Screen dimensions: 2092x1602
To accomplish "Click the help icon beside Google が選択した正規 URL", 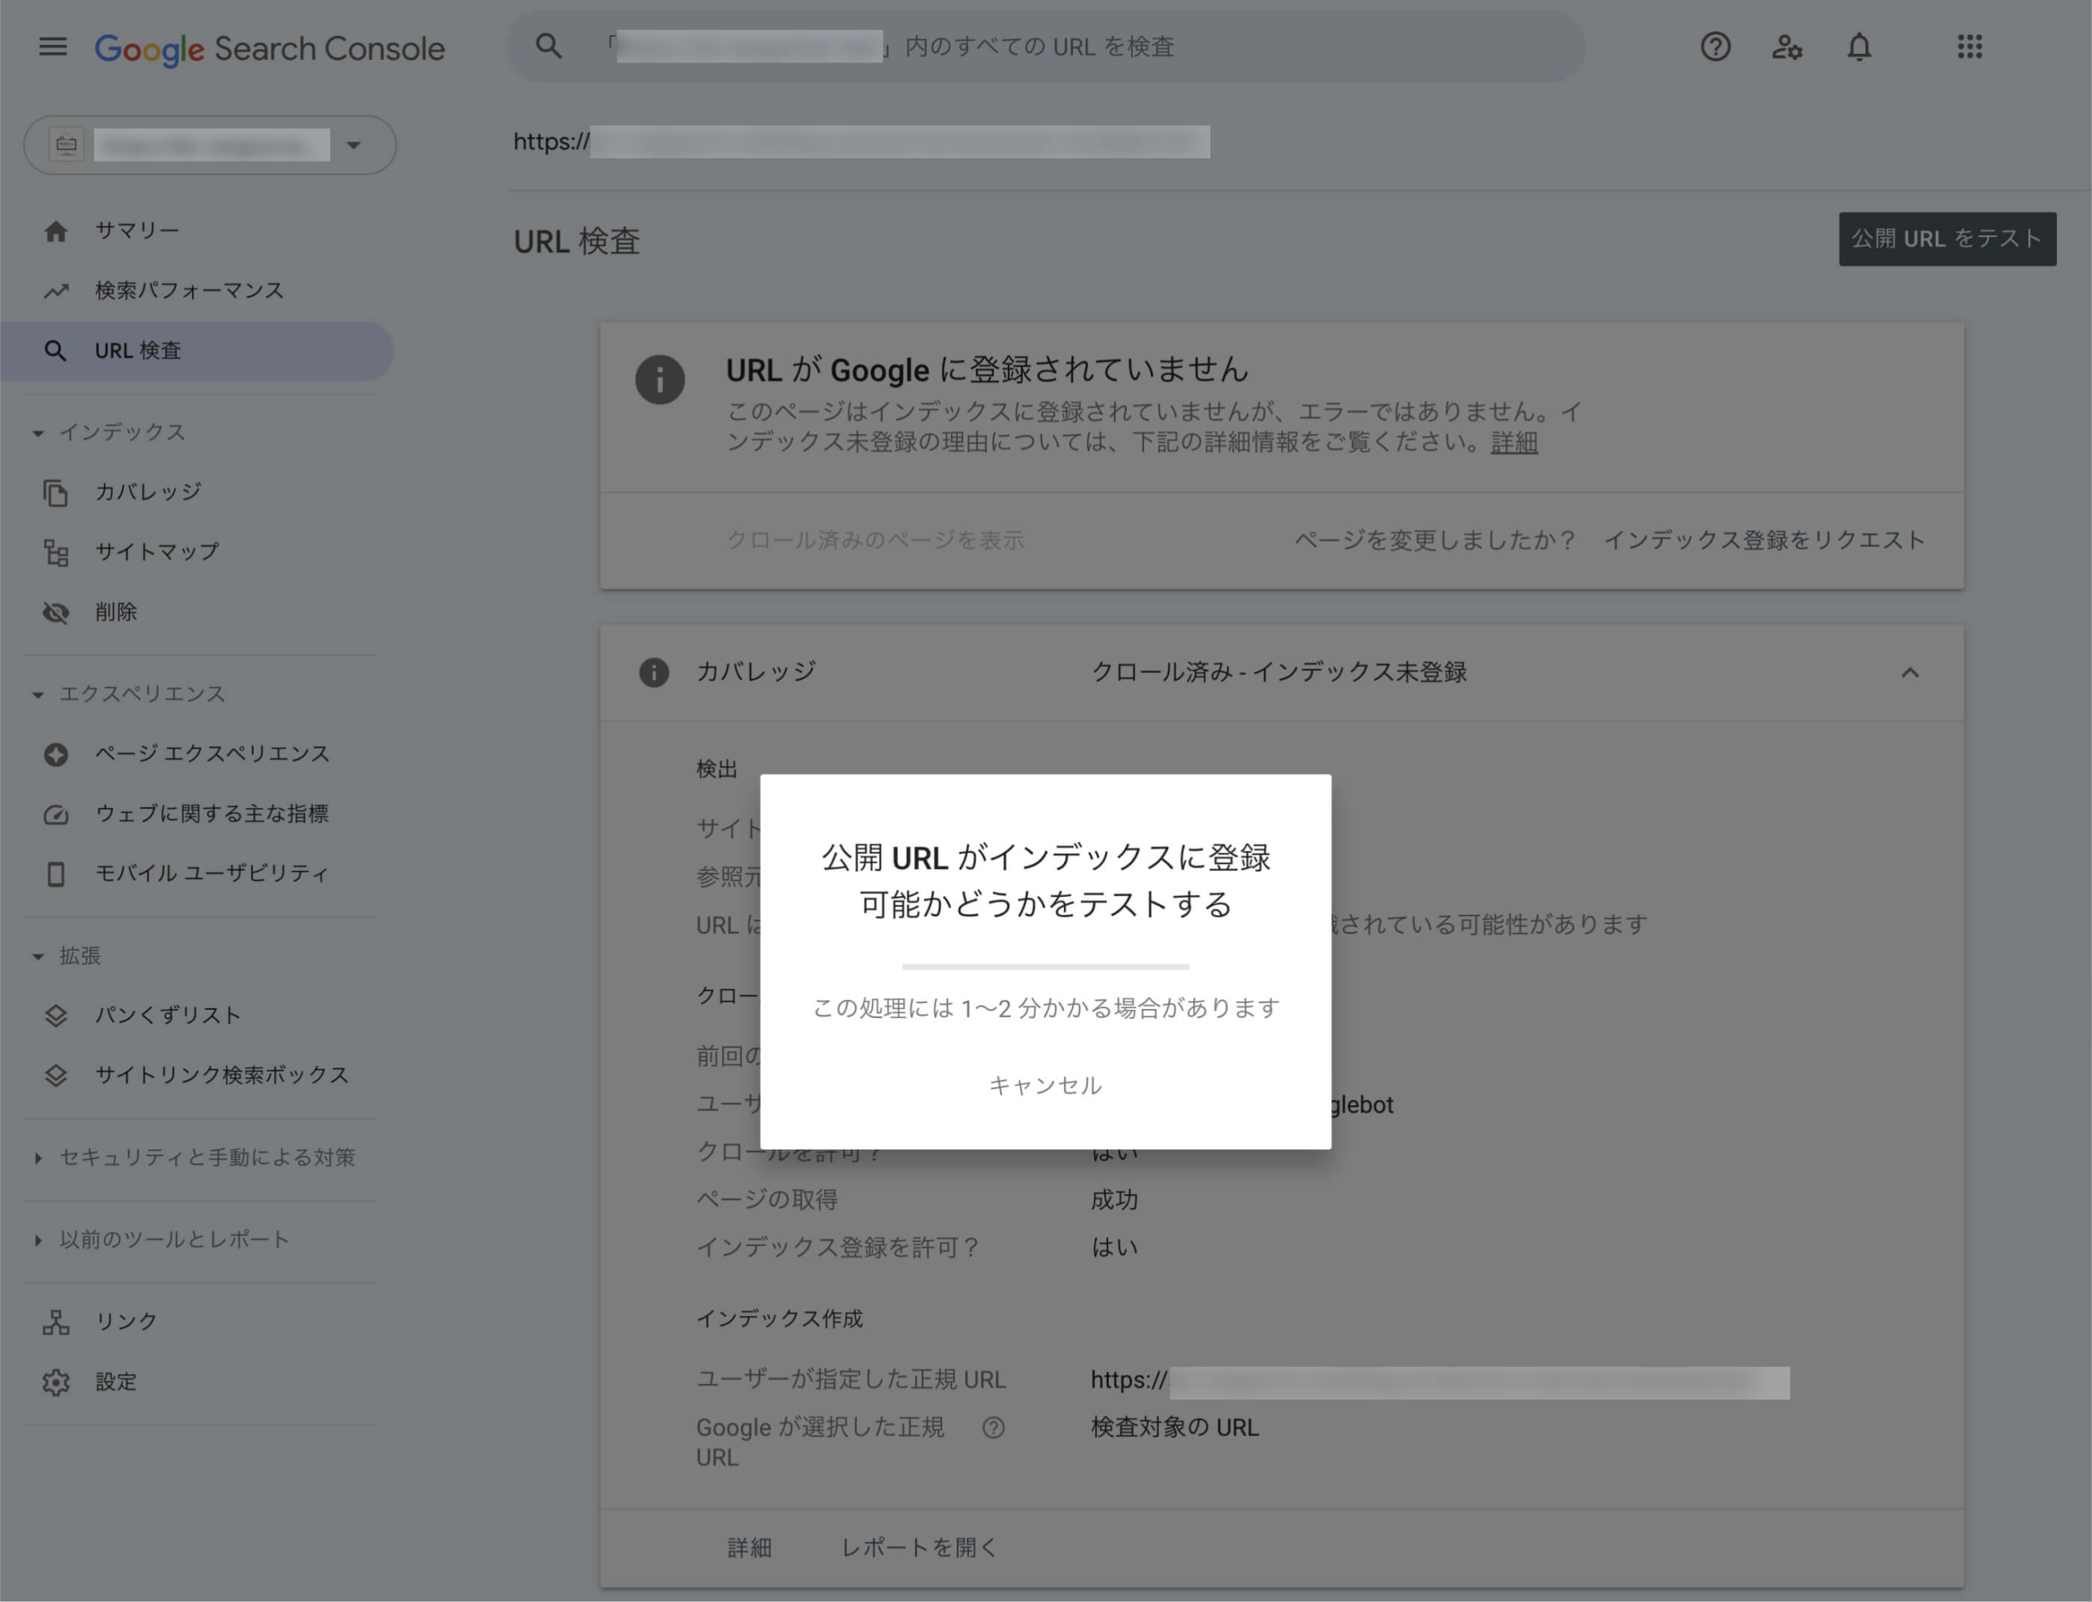I will pyautogui.click(x=993, y=1427).
